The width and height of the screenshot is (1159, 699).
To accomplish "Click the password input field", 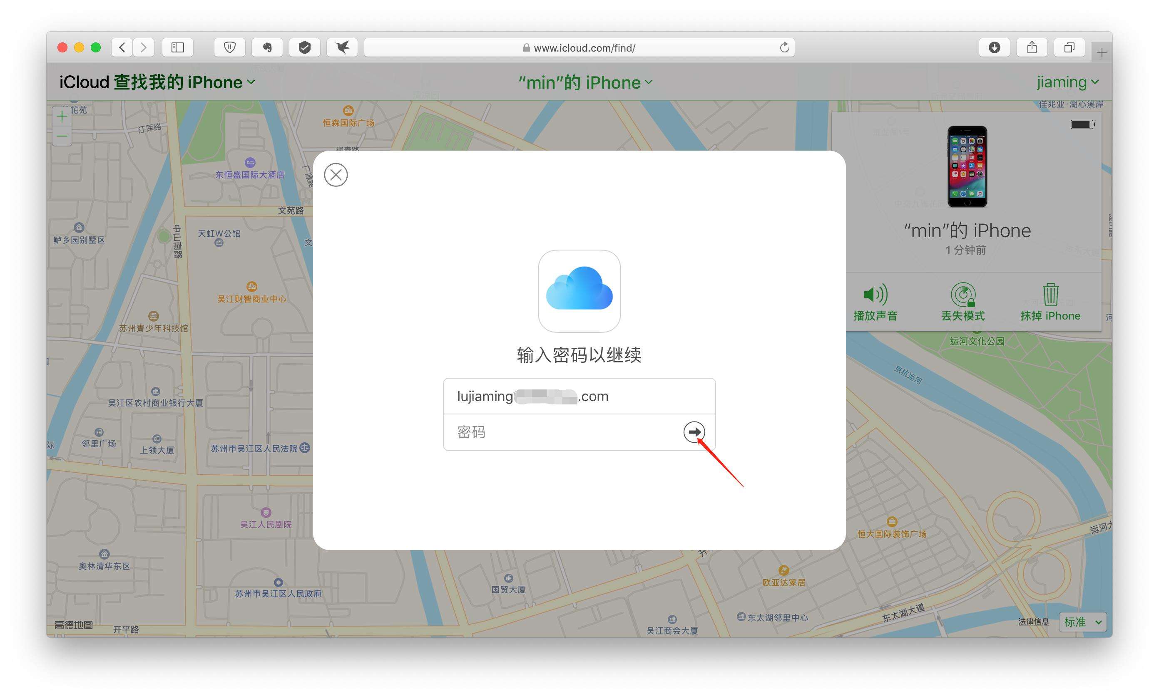I will 579,432.
